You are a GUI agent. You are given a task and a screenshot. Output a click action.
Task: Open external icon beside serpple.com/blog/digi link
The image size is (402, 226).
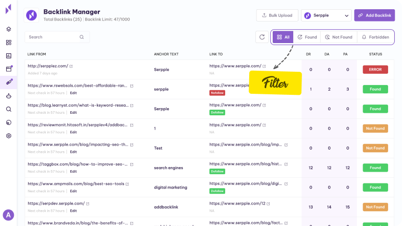pyautogui.click(x=286, y=184)
